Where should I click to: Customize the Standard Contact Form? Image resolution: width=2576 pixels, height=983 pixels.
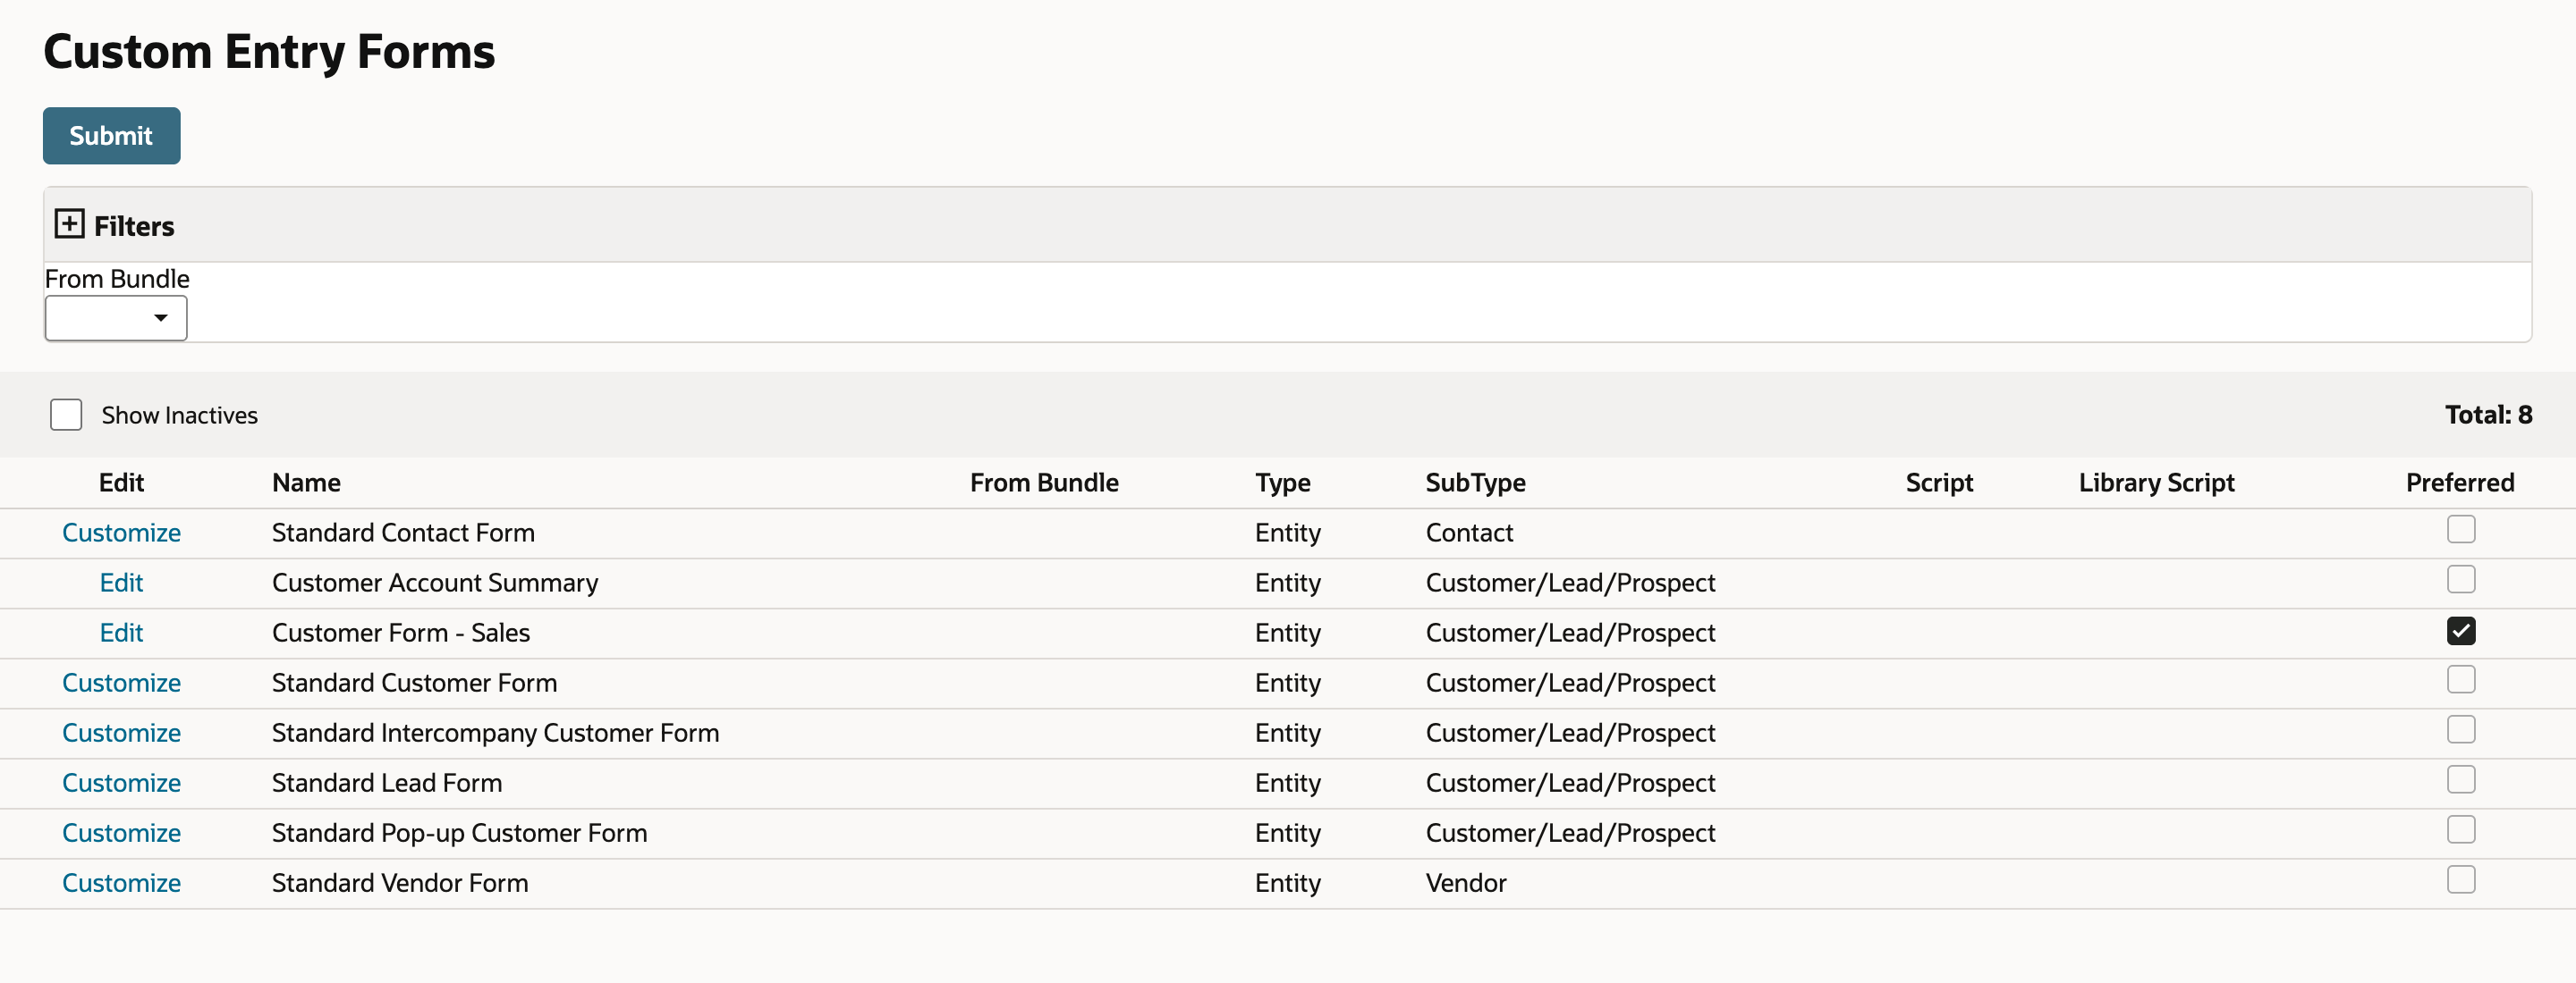point(121,533)
